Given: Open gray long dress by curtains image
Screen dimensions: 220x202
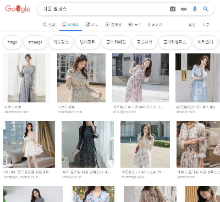Looking at the screenshot, I should point(27,78).
